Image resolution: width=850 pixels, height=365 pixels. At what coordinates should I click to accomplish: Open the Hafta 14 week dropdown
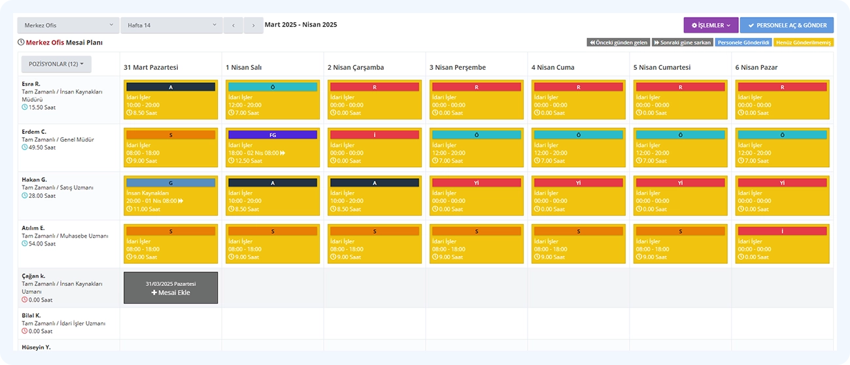[171, 25]
